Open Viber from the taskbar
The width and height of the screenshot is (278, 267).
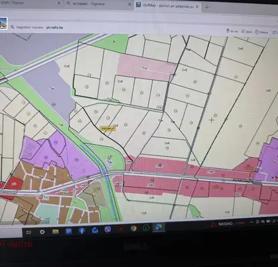coord(108,230)
